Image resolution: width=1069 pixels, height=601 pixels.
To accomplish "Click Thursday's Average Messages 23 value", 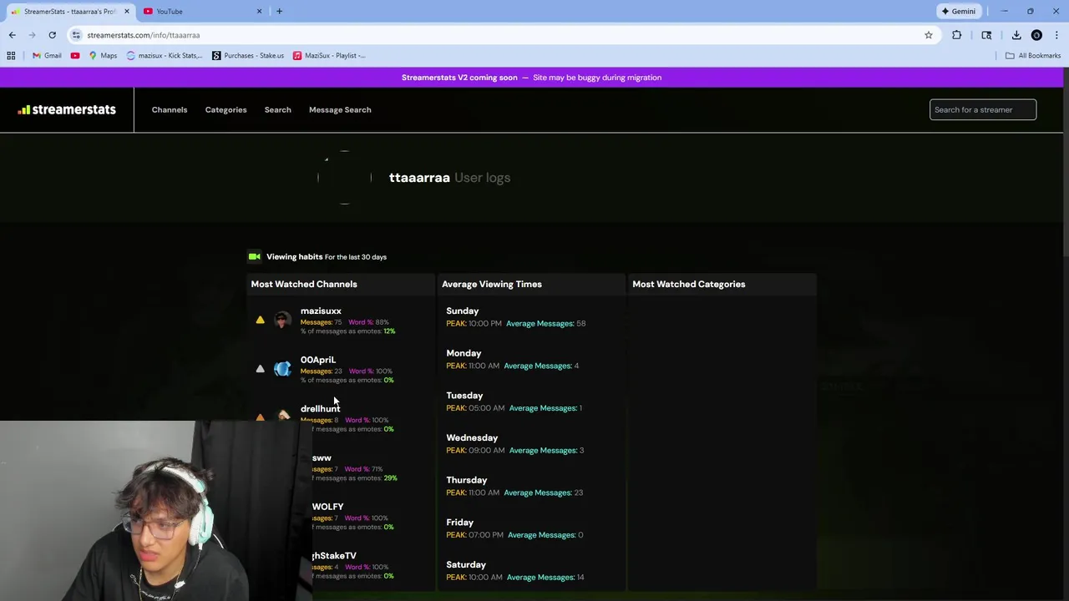I will tap(544, 492).
